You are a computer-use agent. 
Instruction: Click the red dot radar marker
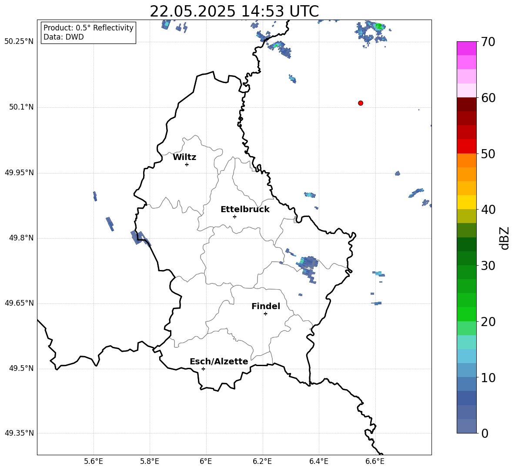361,103
